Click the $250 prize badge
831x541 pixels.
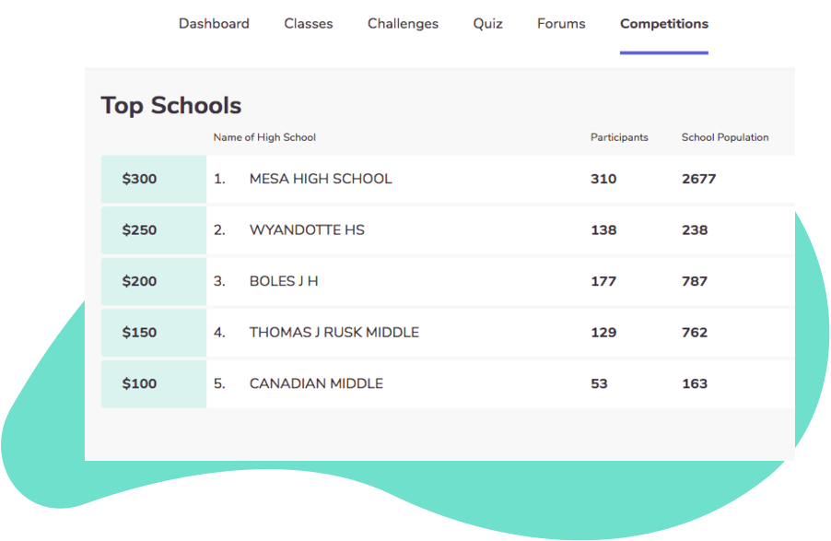(140, 230)
